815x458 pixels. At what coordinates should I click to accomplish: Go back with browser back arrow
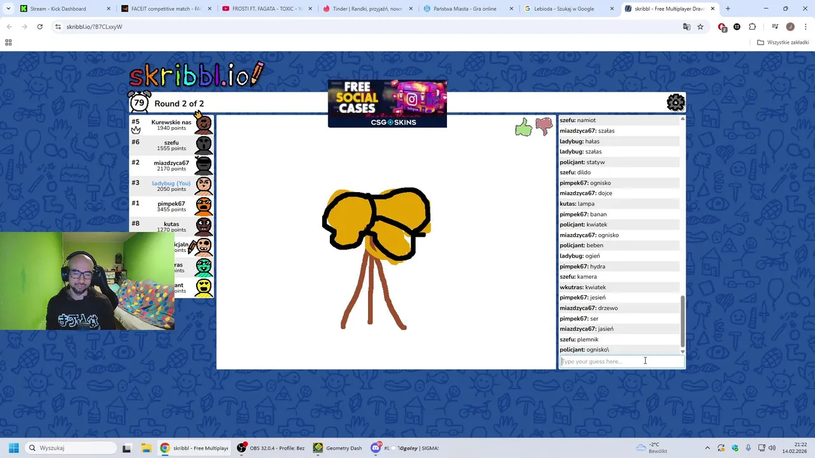[9, 27]
